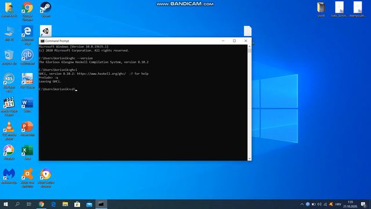Open Mail from the taskbar
This screenshot has width=371, height=209.
(x=89, y=204)
